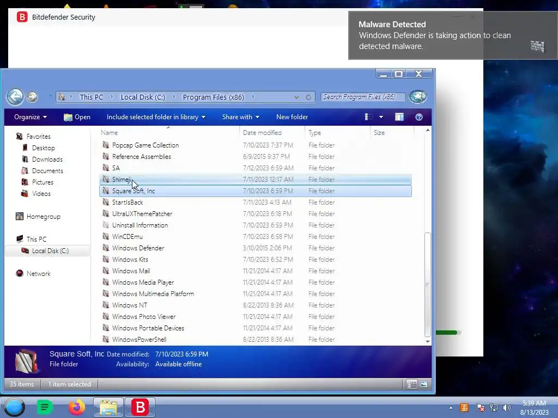The width and height of the screenshot is (558, 418).
Task: Select the Windows Defender folder icon
Action: coord(106,248)
